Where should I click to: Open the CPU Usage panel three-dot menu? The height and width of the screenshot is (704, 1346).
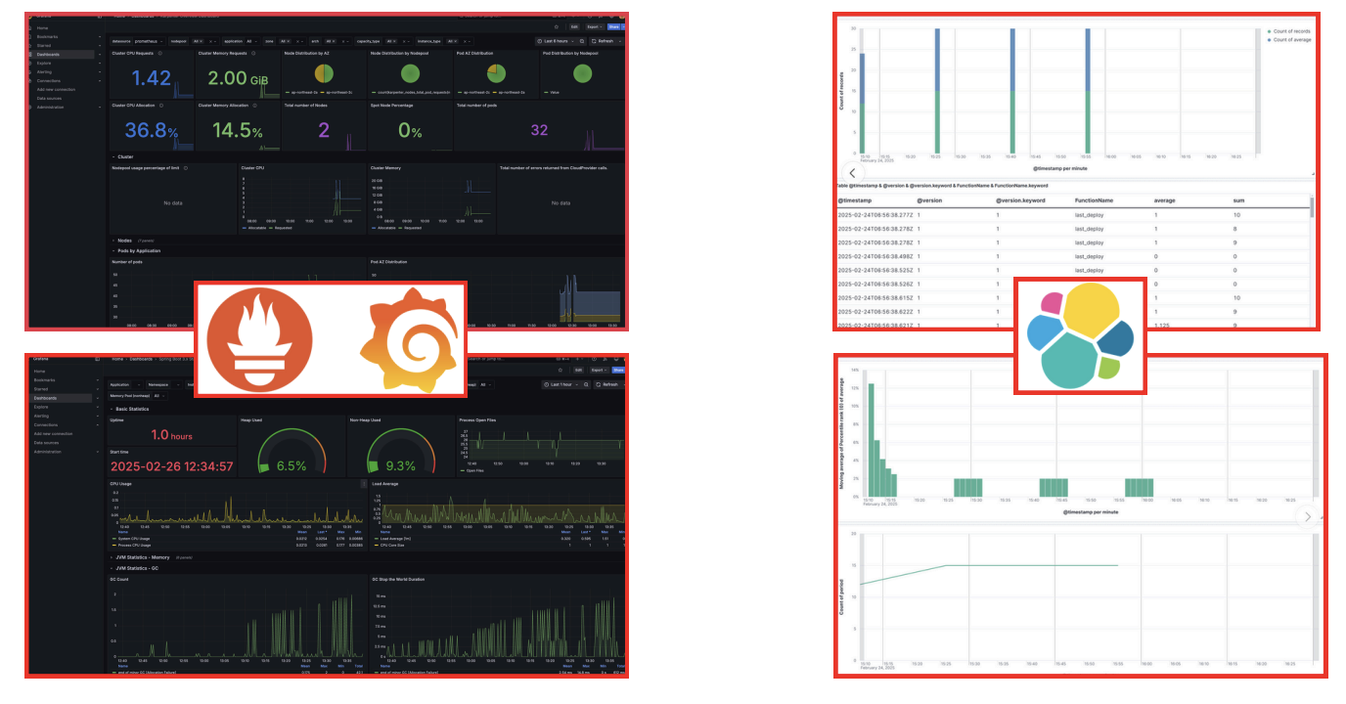[364, 483]
